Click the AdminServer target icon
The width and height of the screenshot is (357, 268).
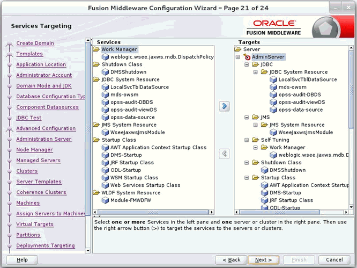247,57
